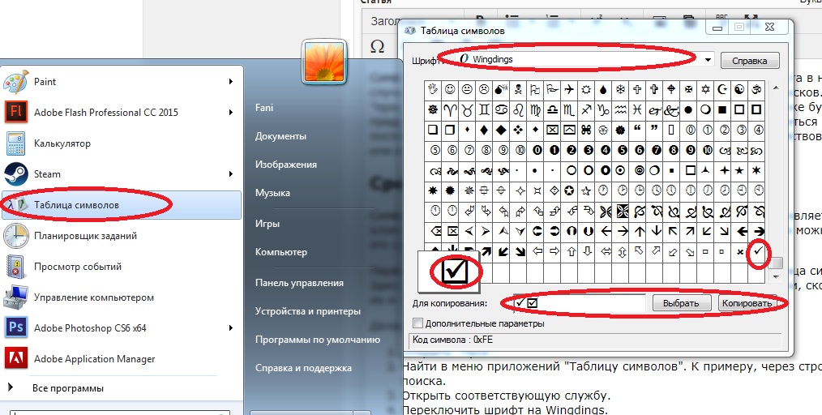Click the Omega icon in the editor toolbar
Image resolution: width=822 pixels, height=415 pixels.
[378, 47]
